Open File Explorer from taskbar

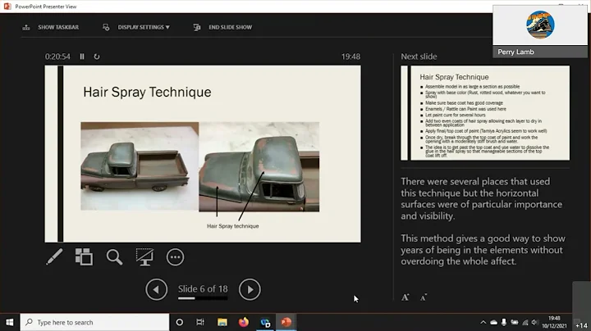(222, 322)
